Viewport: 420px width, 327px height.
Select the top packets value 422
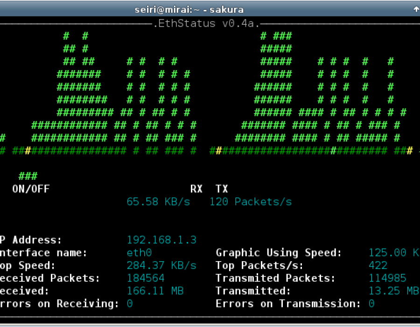coord(378,265)
